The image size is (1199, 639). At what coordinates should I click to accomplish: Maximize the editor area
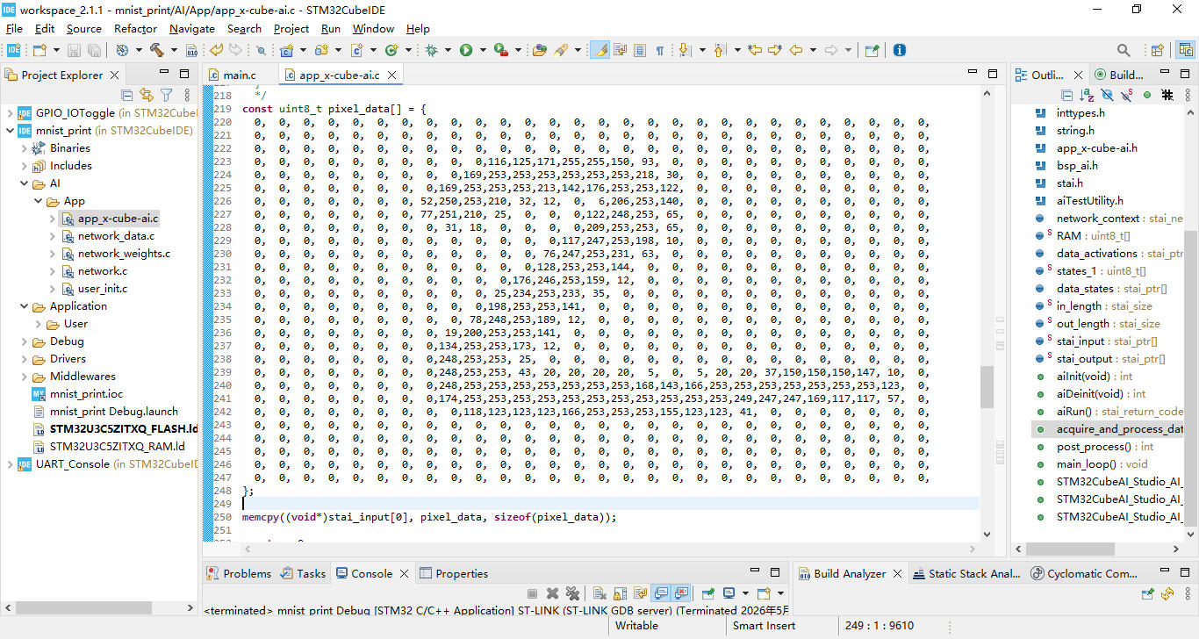(993, 74)
